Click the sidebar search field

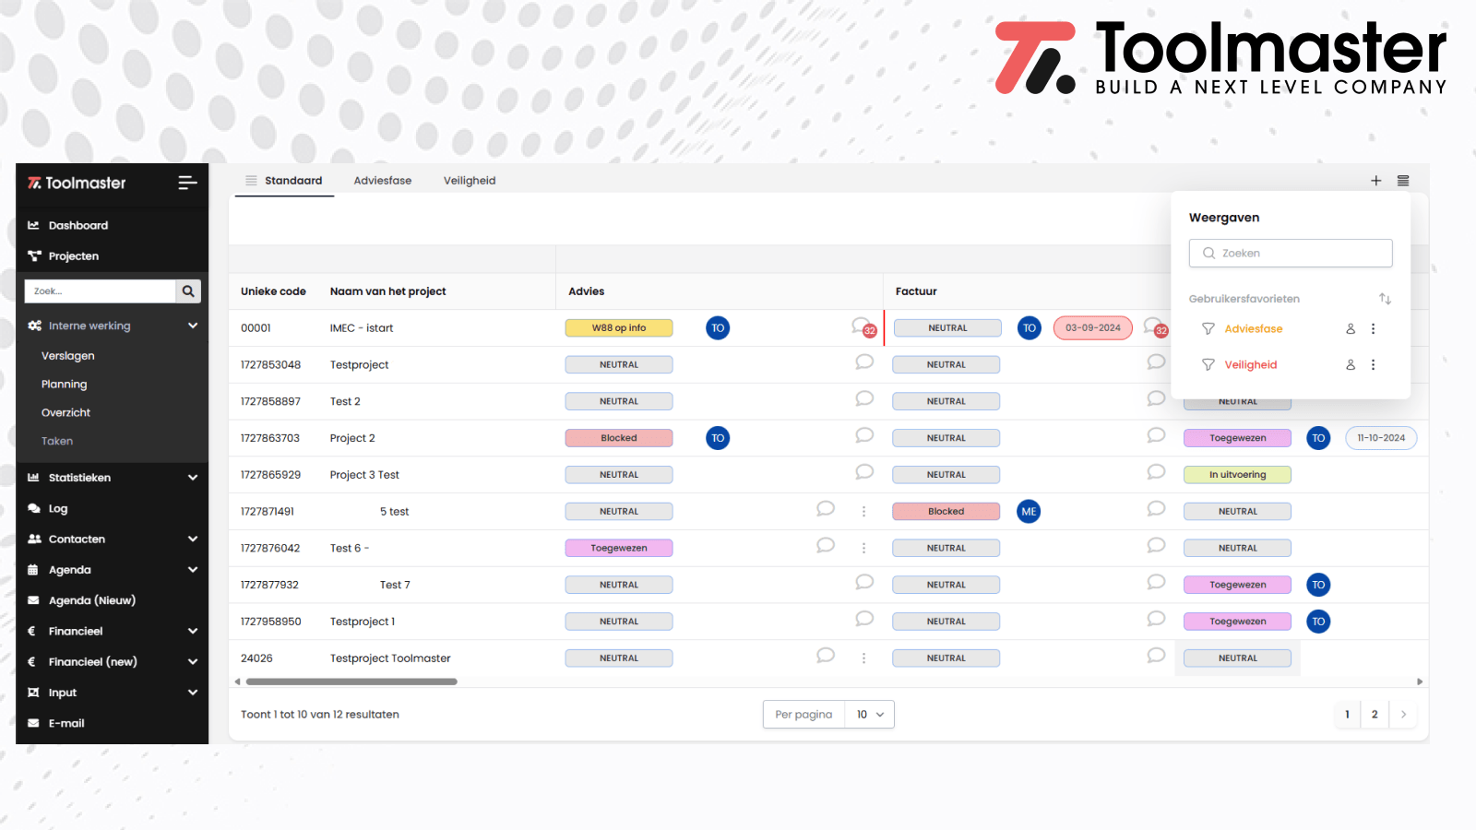pos(100,291)
